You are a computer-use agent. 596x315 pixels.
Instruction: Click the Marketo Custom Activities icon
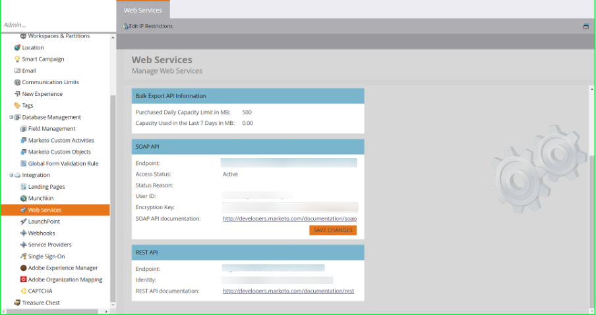[23, 140]
